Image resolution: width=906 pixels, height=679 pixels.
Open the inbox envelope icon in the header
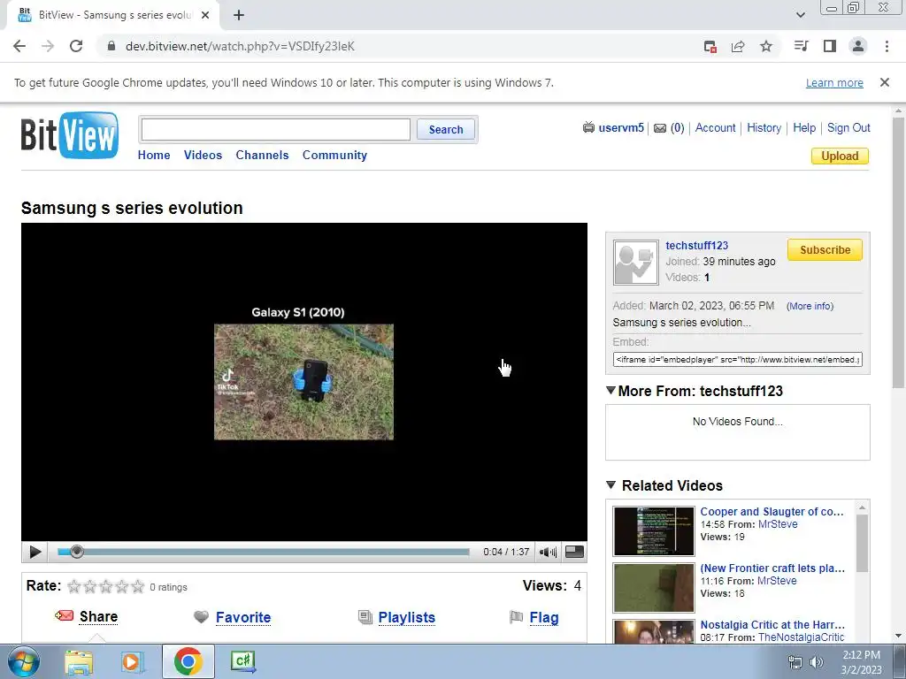click(x=660, y=128)
